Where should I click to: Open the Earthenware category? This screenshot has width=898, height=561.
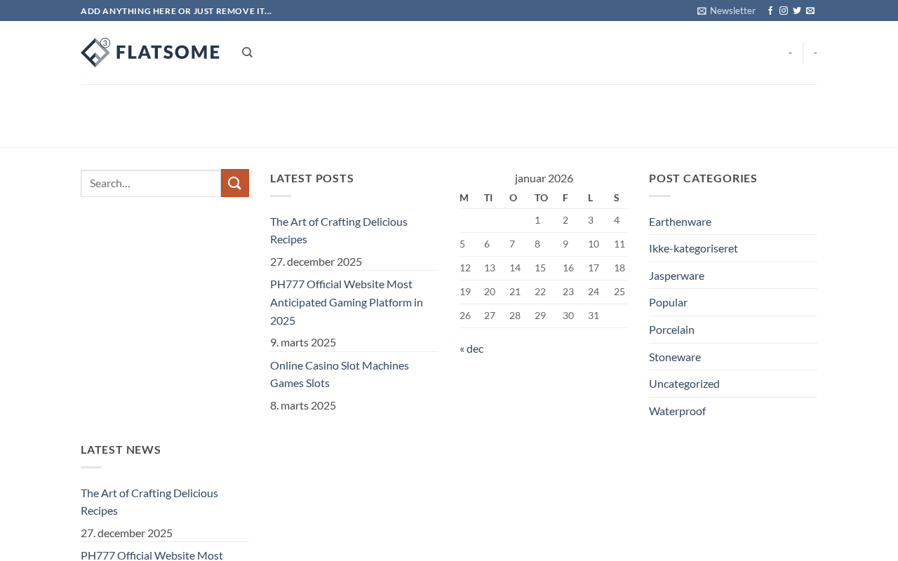pos(680,222)
